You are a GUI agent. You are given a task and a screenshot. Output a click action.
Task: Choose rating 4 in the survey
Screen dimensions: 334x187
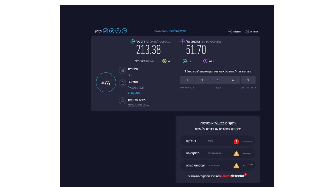tap(233, 80)
